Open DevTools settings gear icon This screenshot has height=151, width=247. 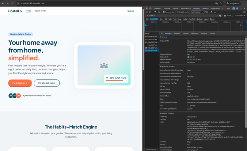[237, 8]
